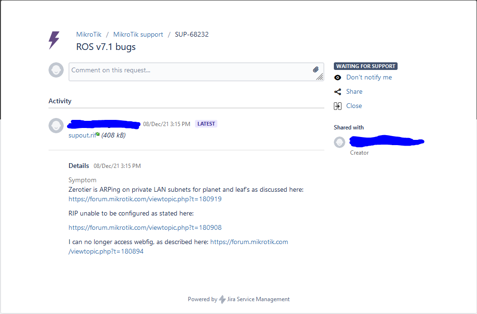The image size is (477, 314).
Task: Click the Activity heading
Action: pyautogui.click(x=60, y=101)
